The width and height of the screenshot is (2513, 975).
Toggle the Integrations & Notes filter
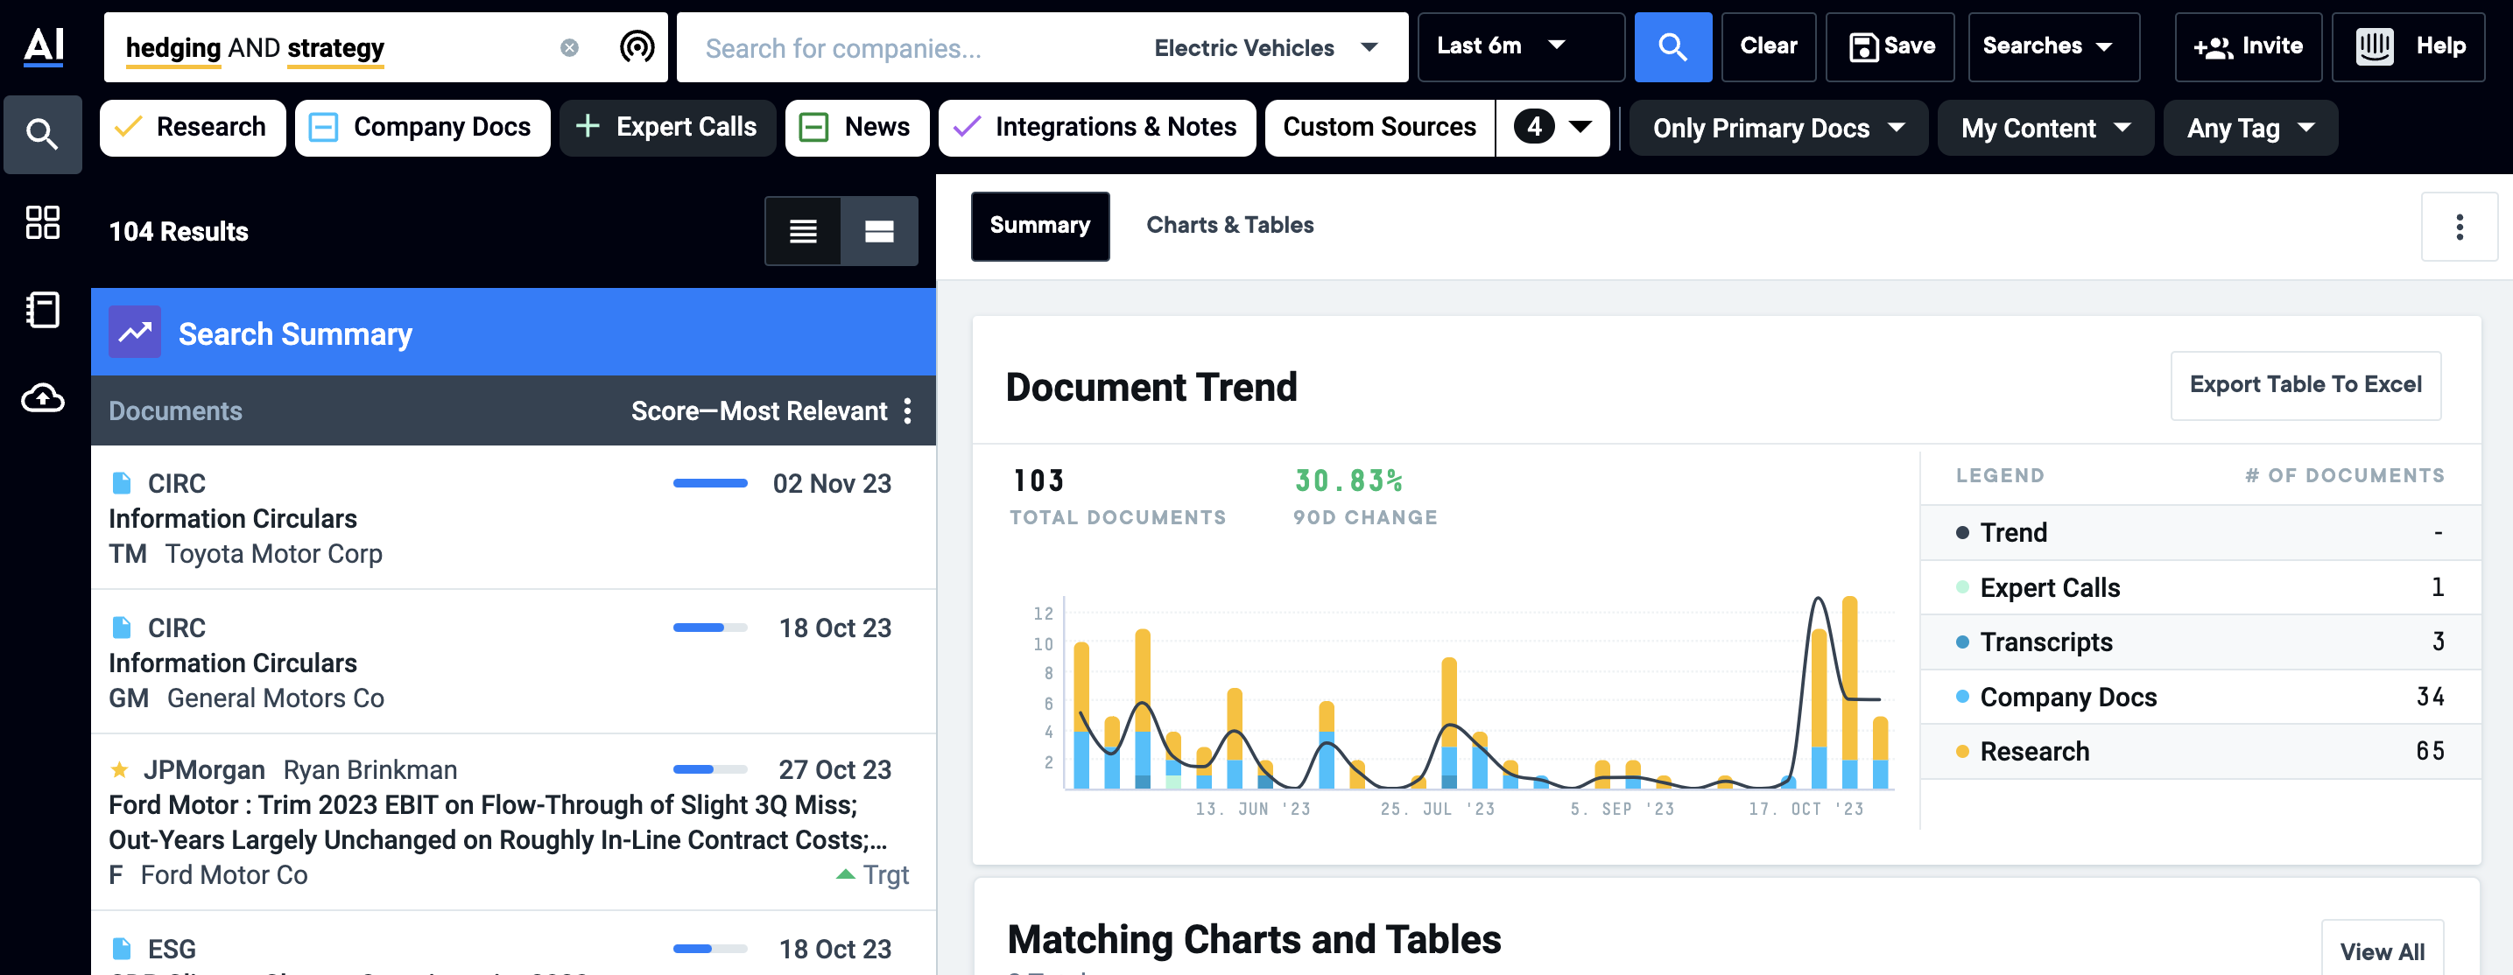point(1096,128)
